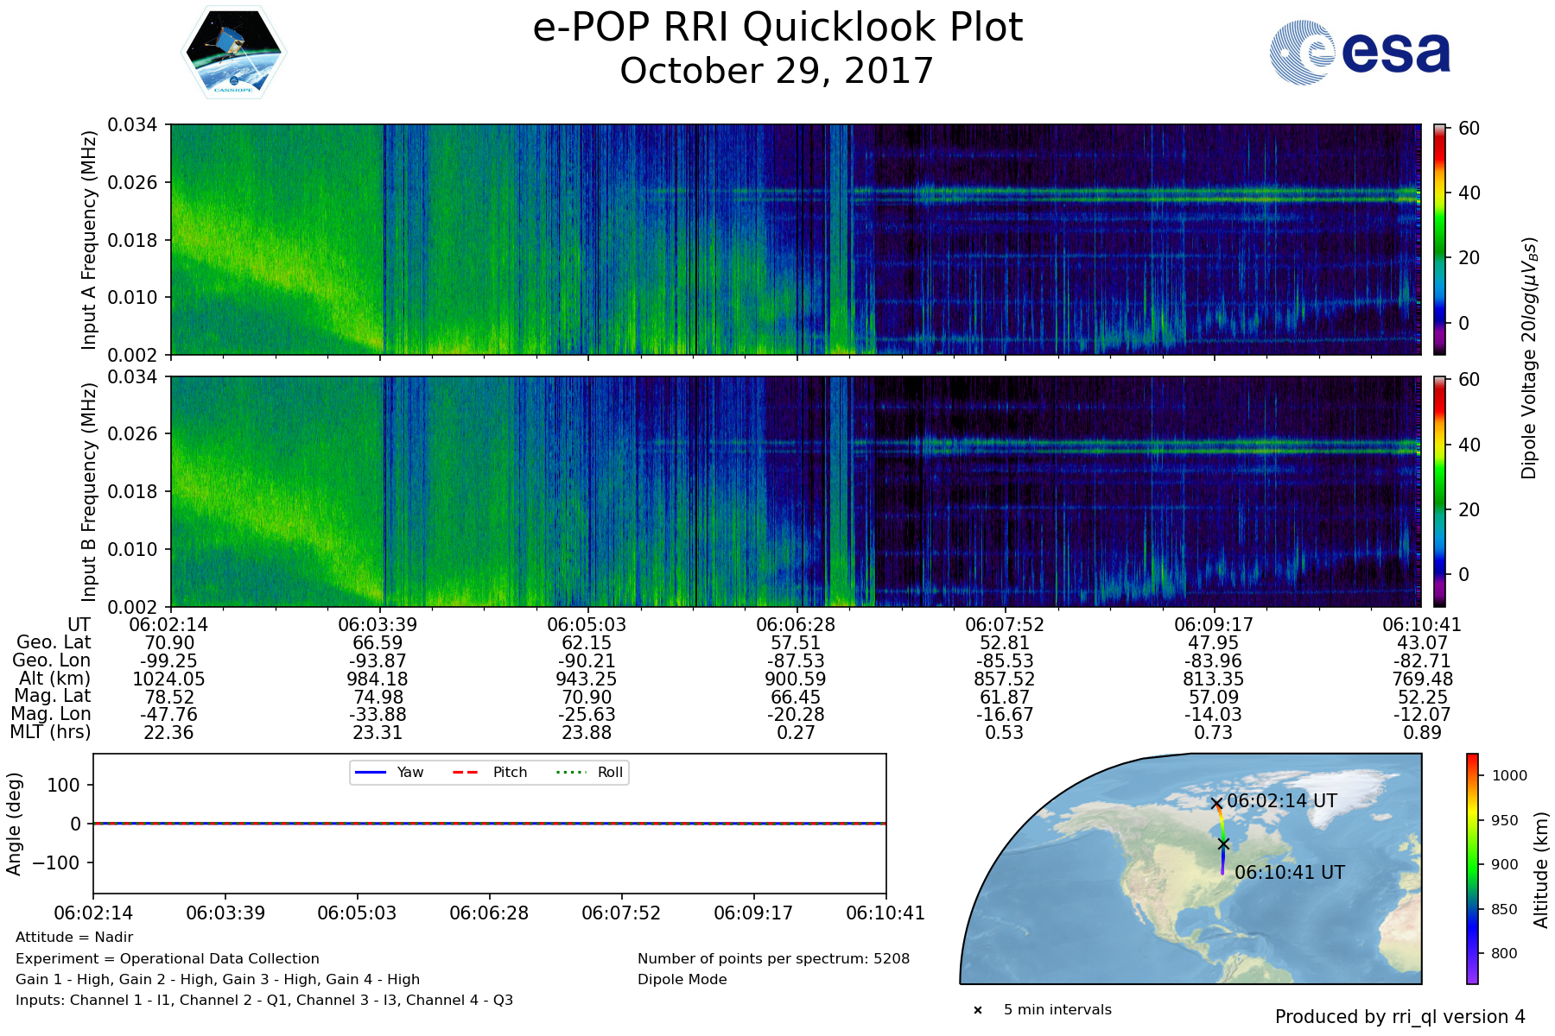Click the 06:02:14 UT start marker on map
Viewport: 1555px width, 1036px height.
click(x=1216, y=803)
